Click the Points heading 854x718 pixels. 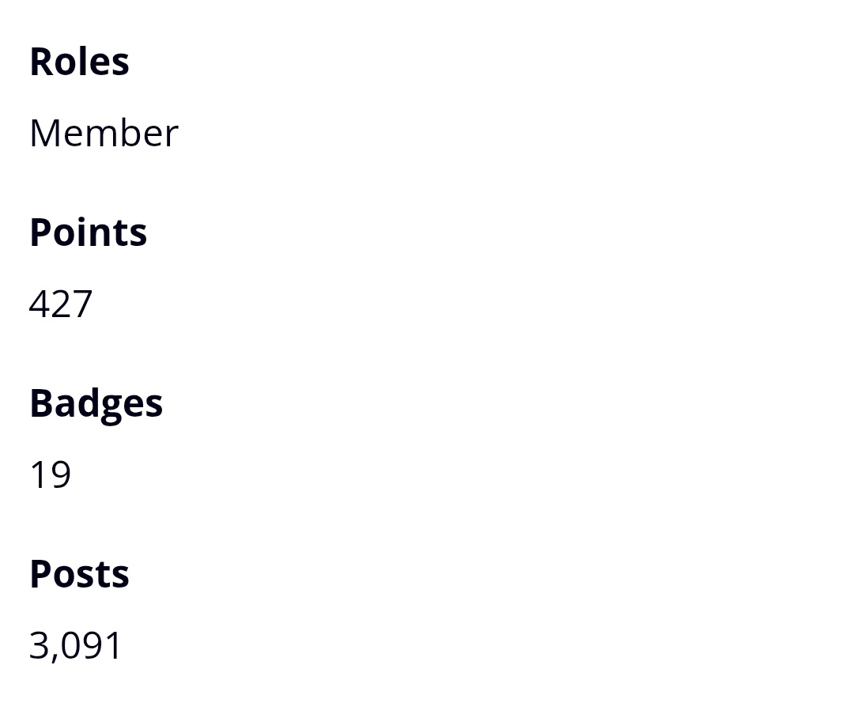pyautogui.click(x=88, y=232)
